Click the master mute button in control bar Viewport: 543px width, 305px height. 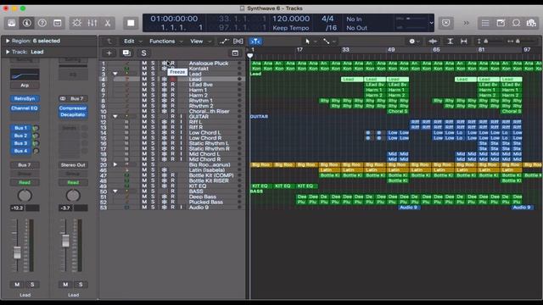coord(446,23)
